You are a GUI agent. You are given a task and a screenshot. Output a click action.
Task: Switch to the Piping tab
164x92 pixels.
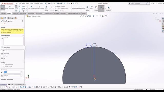pos(84,13)
